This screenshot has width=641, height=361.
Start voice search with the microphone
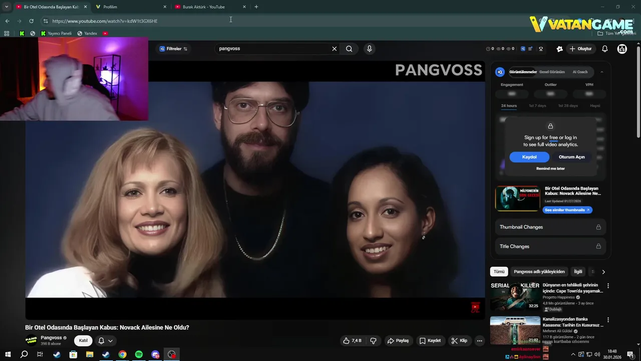(x=370, y=49)
